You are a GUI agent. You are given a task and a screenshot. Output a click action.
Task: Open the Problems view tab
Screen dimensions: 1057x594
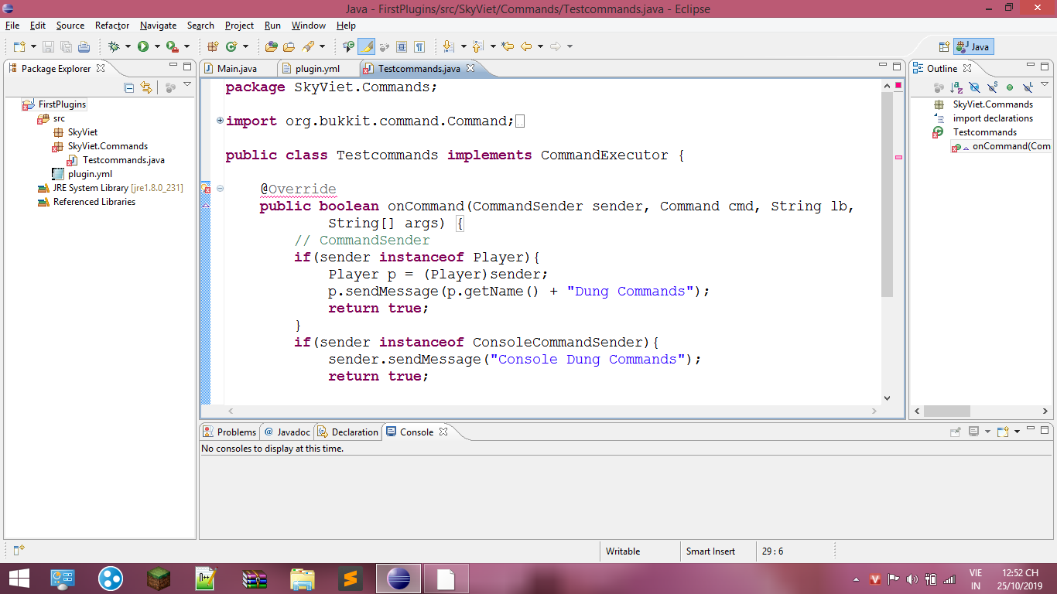tap(230, 432)
